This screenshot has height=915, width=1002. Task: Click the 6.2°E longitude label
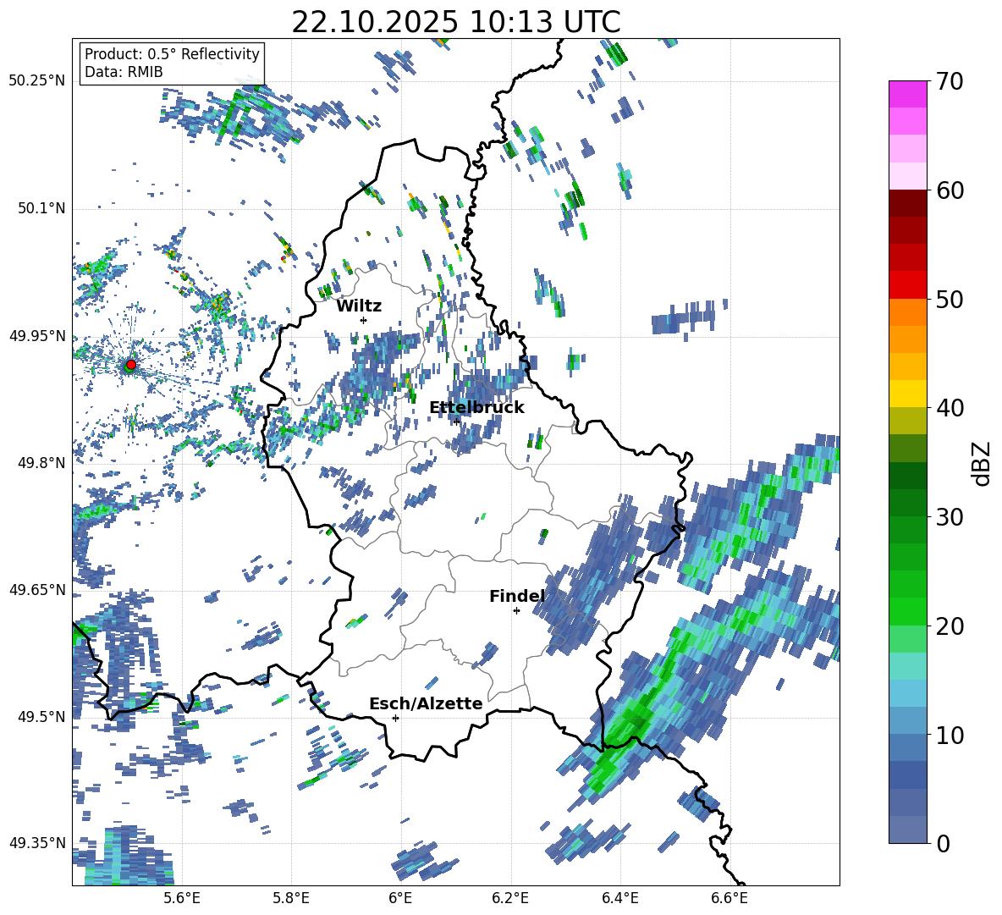[510, 898]
